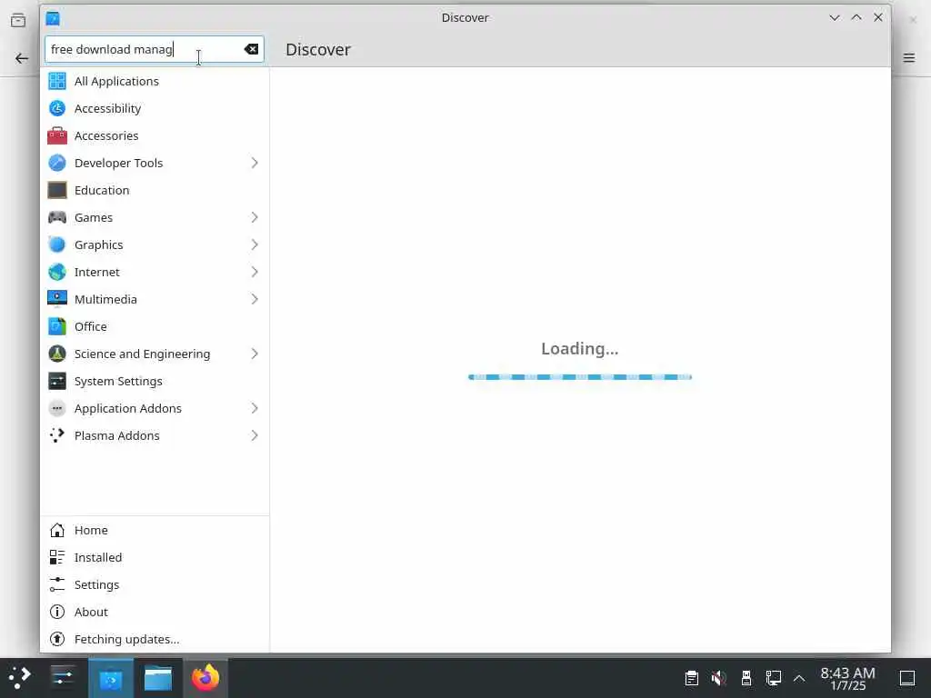The image size is (931, 698).
Task: Click the network tray icon
Action: [774, 678]
